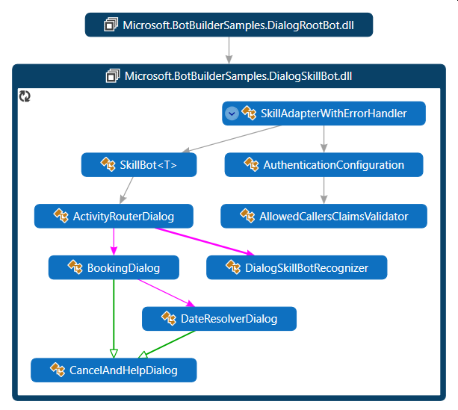Select the DateResolverDialog label

pos(229,319)
